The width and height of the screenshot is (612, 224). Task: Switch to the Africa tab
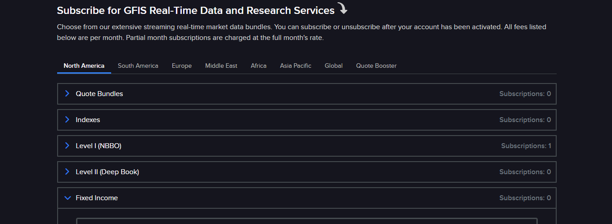coord(259,66)
